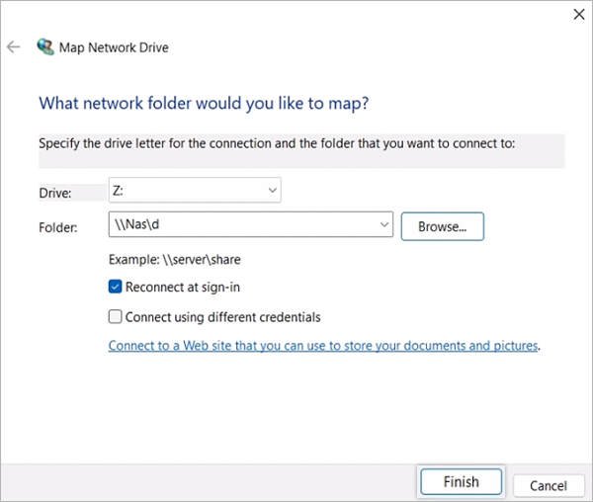Click the "Specify the drive letter" instruction text
This screenshot has width=593, height=502.
click(x=277, y=142)
